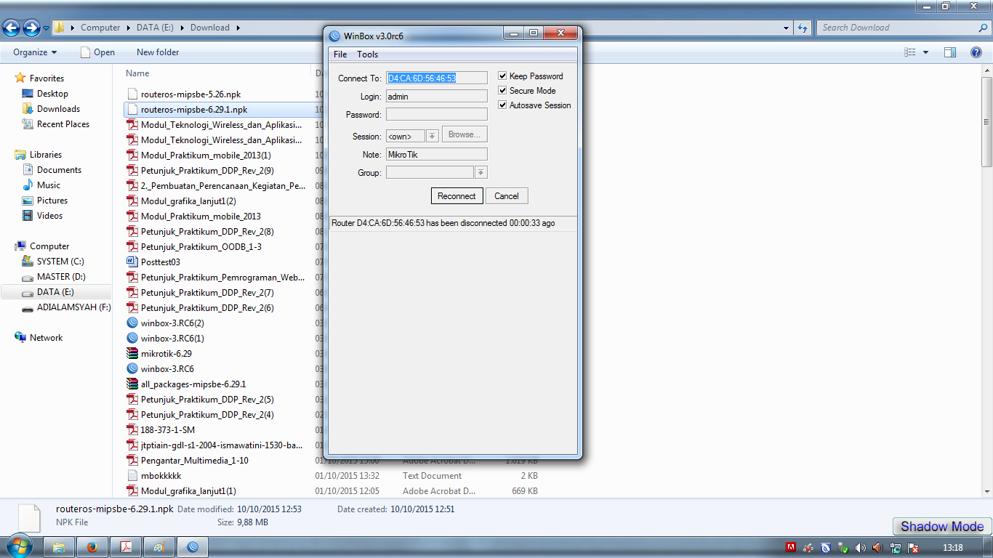The image size is (993, 558).
Task: Click the Adobe tray icon
Action: [x=792, y=548]
